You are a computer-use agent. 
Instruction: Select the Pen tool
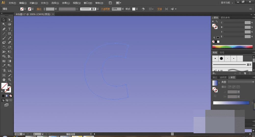(4, 29)
